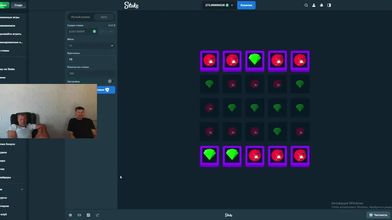This screenshot has height=220, width=392.
Task: Switch to Авто mode
Action: coord(104,17)
